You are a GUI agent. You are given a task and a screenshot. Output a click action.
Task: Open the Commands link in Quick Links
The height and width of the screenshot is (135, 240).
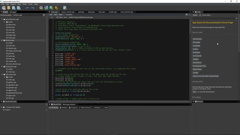[x=197, y=56]
